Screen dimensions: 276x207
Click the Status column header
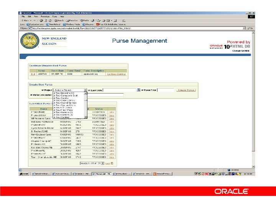pos(99,109)
